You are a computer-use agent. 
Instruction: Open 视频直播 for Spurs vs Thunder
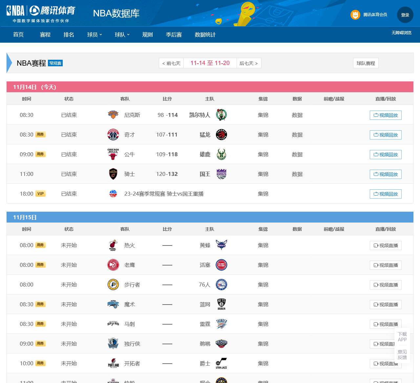point(386,324)
